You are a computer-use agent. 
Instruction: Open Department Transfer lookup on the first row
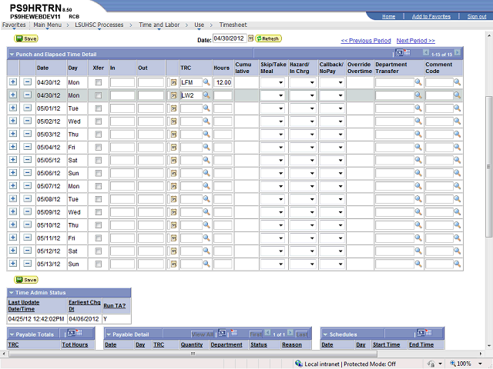[418, 82]
